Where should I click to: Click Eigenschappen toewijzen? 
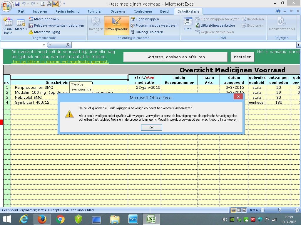[217, 19]
